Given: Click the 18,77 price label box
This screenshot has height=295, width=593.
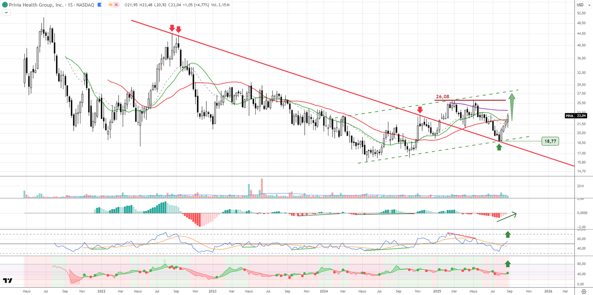Looking at the screenshot, I should coord(550,141).
